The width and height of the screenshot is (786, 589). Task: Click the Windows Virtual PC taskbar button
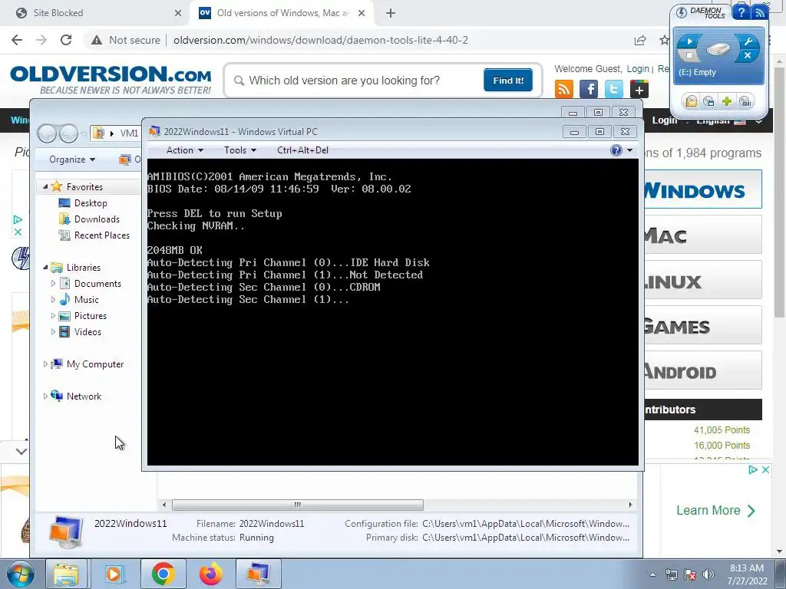pyautogui.click(x=258, y=574)
